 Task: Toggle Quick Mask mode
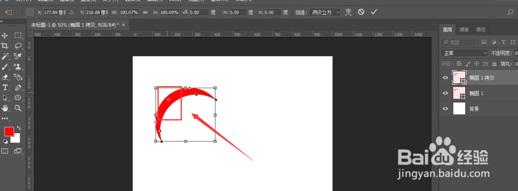(x=5, y=151)
